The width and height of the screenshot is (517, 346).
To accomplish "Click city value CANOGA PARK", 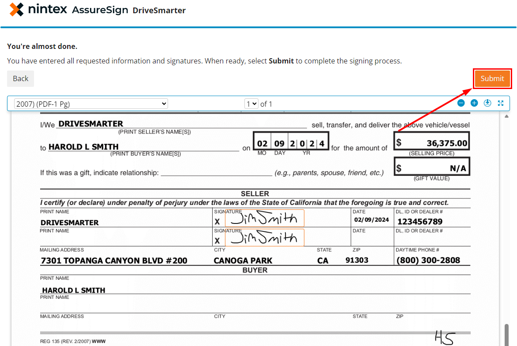I will pyautogui.click(x=243, y=260).
